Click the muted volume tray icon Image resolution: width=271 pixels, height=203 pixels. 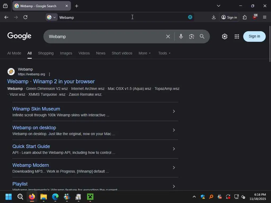tap(243, 197)
